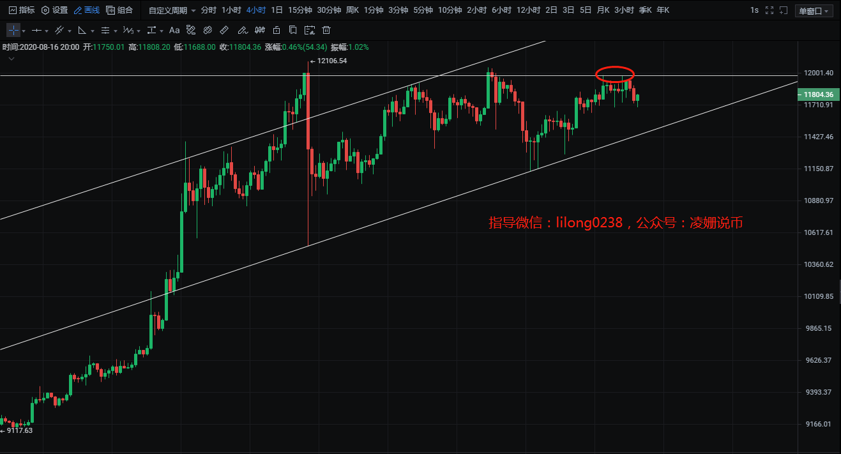Click the ruler measure tool icon
The image size is (841, 454).
pos(224,30)
